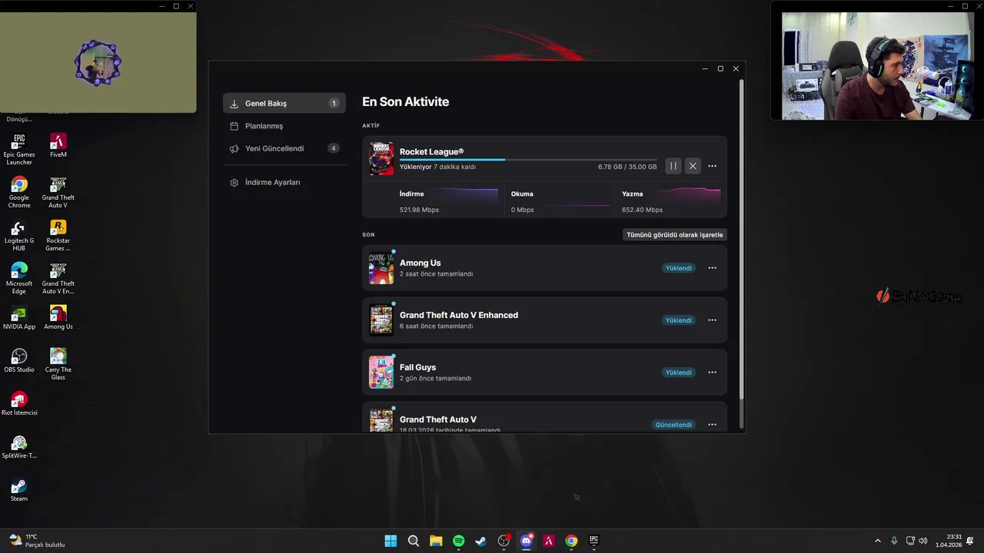
Task: Open Epic Games Launcher desktop icon
Action: [19, 149]
